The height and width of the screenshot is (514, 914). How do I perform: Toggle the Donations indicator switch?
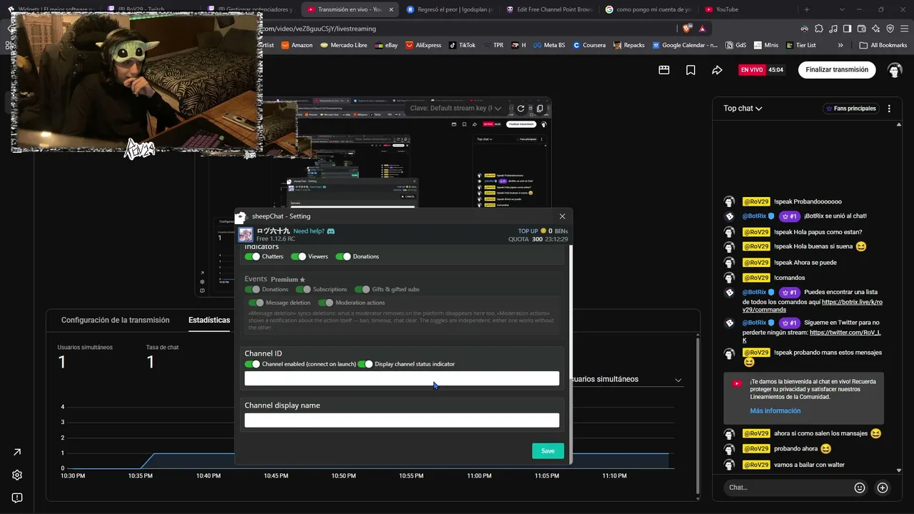(343, 256)
